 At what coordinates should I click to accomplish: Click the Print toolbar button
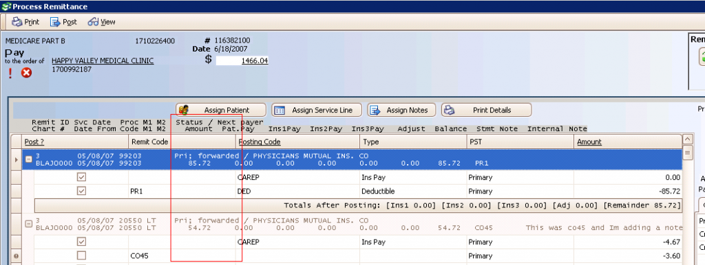(x=25, y=21)
